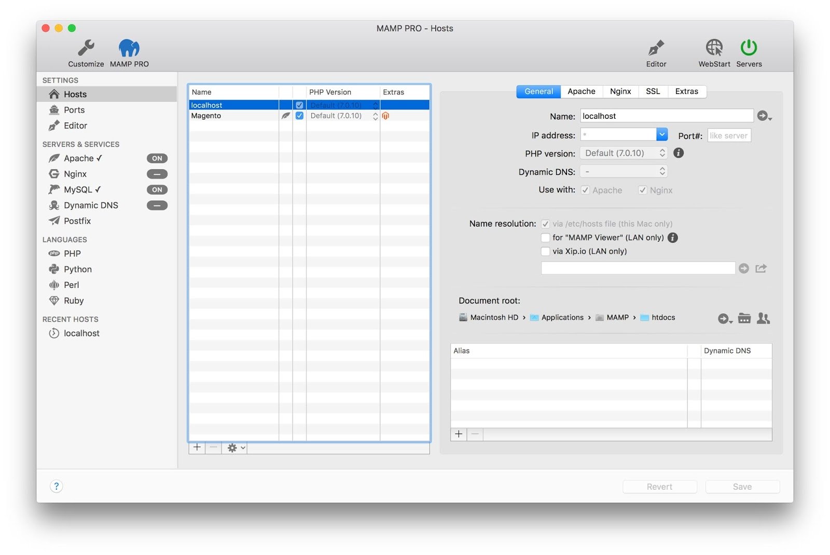Open document root permissions users icon
830x555 pixels.
pyautogui.click(x=763, y=318)
